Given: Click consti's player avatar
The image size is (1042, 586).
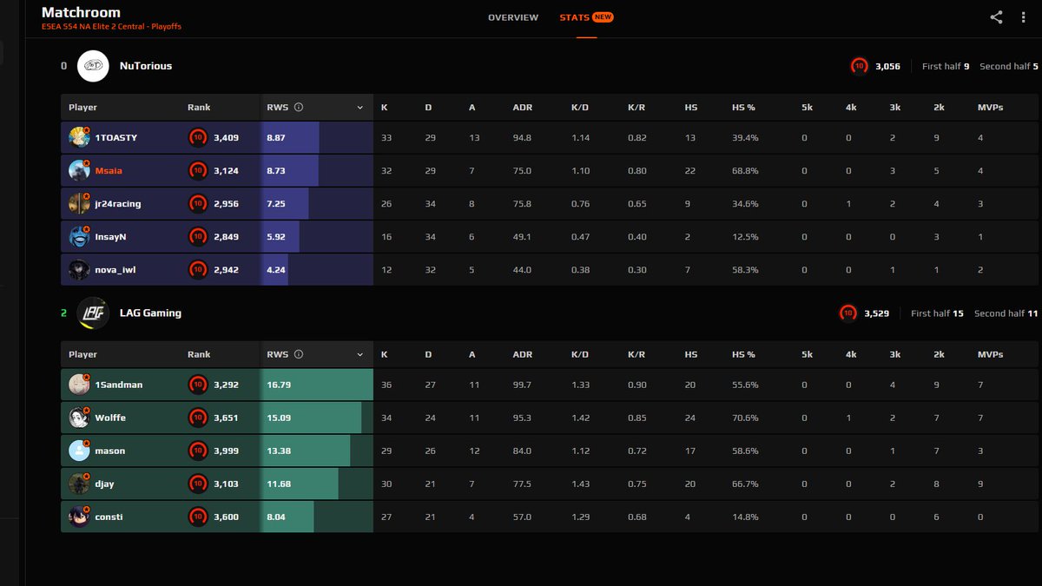Looking at the screenshot, I should coord(79,517).
